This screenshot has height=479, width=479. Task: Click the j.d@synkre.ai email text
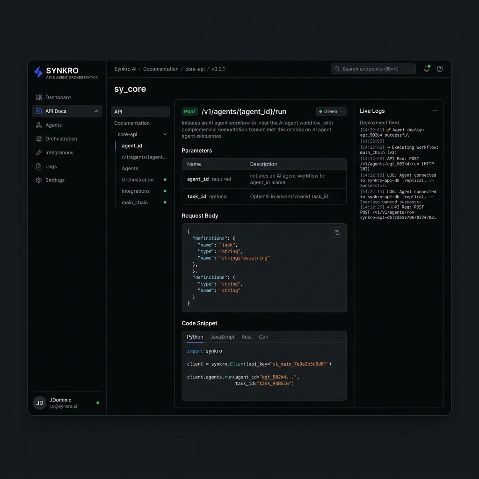click(x=63, y=406)
